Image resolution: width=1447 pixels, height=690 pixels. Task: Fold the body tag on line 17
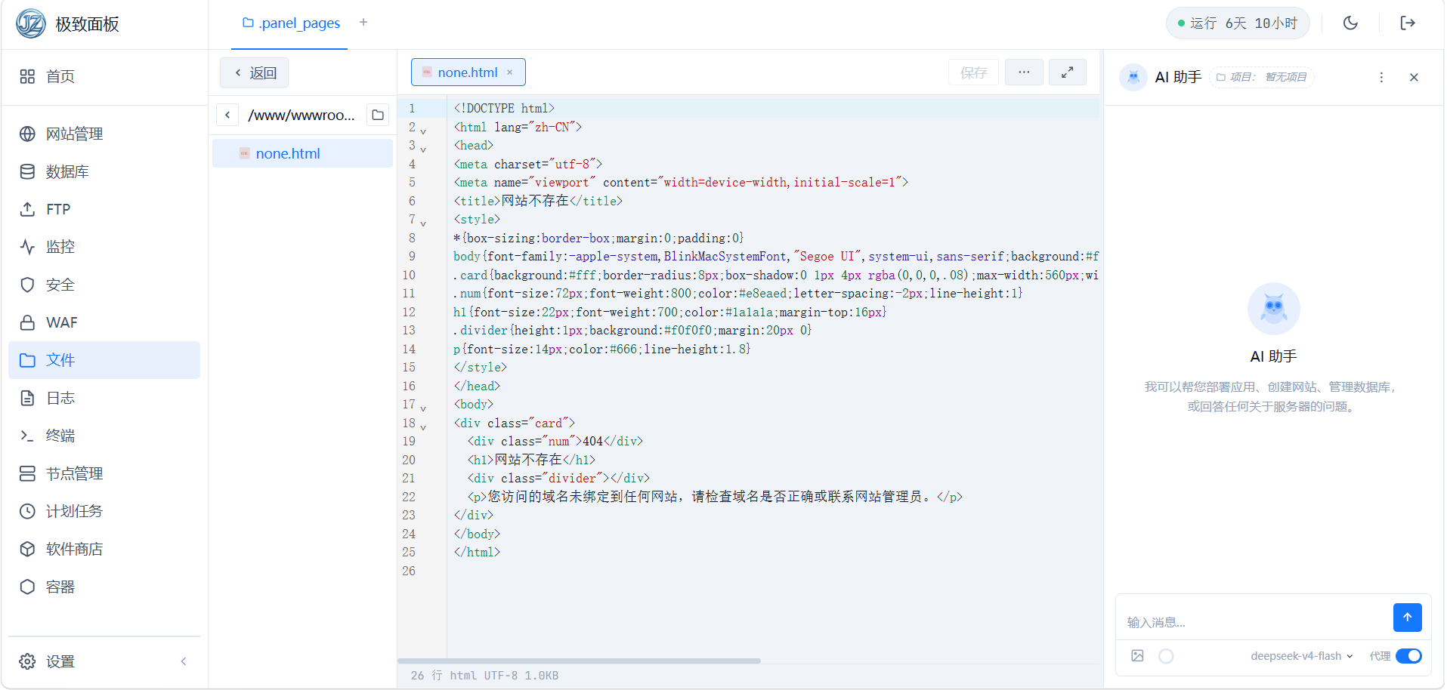[423, 408]
